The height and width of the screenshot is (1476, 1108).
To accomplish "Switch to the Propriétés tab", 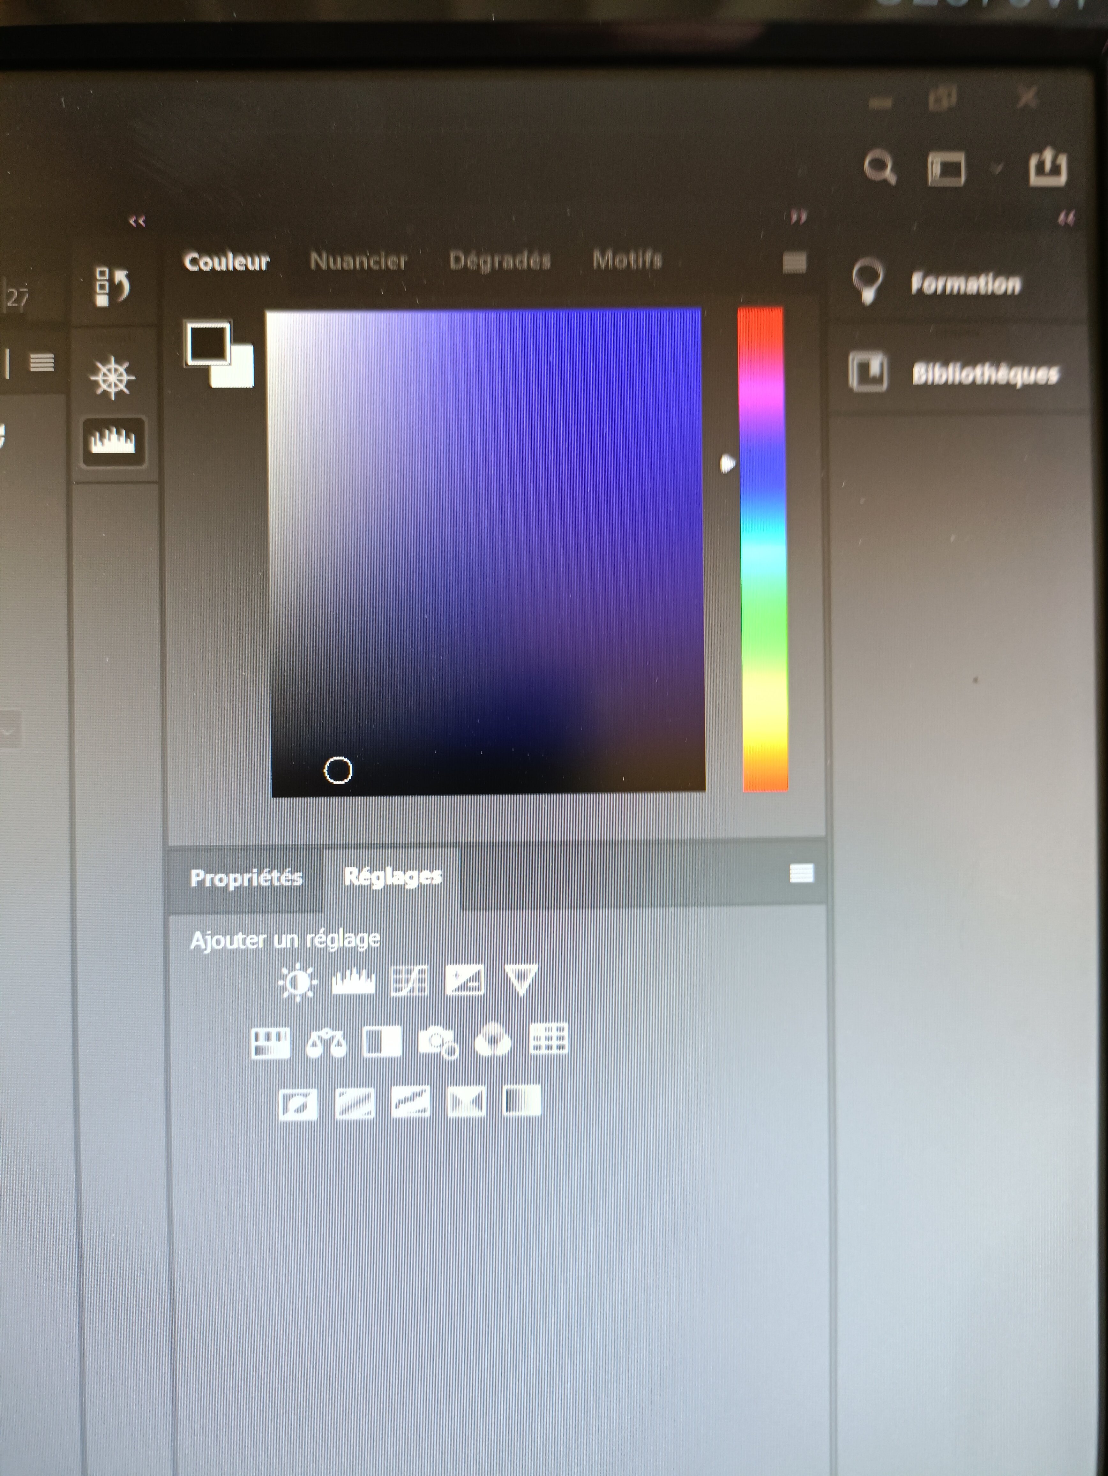I will tap(246, 878).
